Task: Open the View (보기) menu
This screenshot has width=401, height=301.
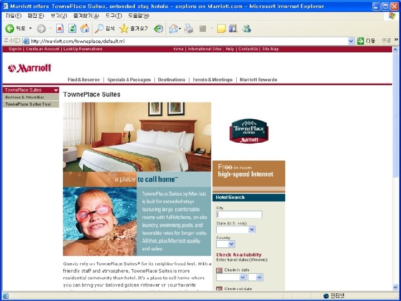Action: coord(59,16)
